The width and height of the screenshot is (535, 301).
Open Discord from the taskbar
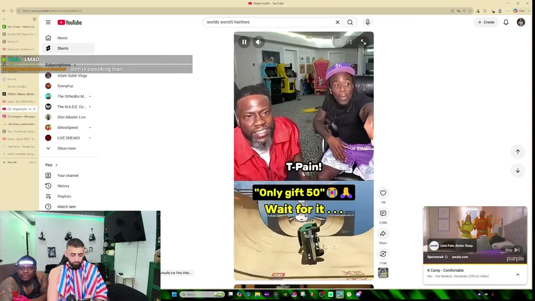358,294
